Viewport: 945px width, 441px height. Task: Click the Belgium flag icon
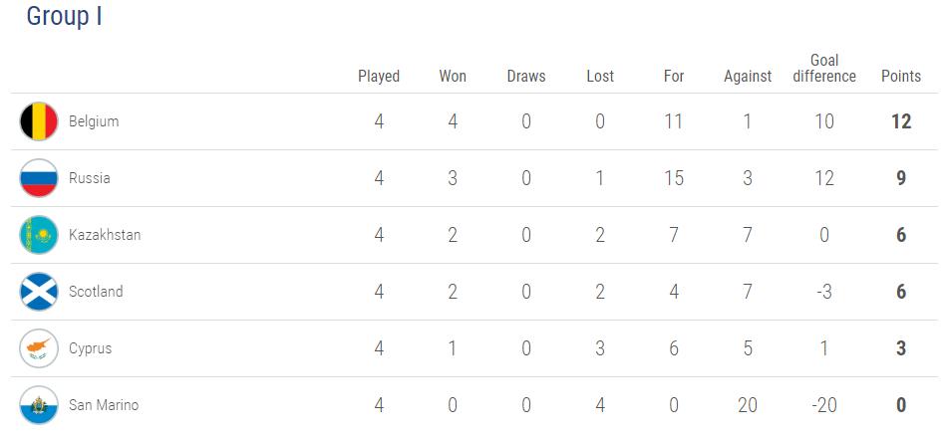[x=39, y=121]
